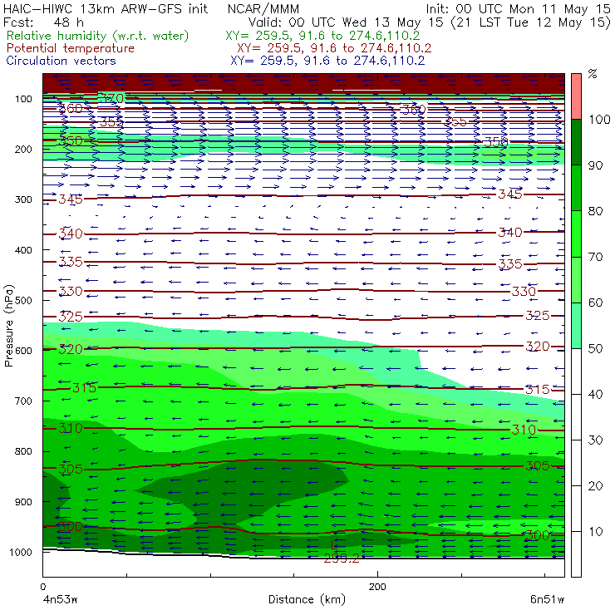This screenshot has height=615, width=615.
Task: Click the '90' colorbar scale label
Action: click(x=595, y=165)
